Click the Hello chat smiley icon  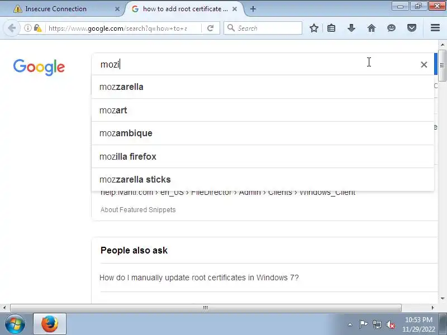tap(392, 28)
